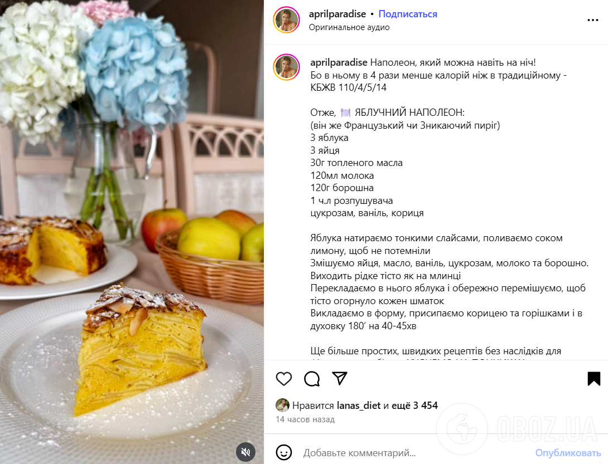Click Оригинальное аудио audio link
This screenshot has height=464, width=608.
point(349,27)
